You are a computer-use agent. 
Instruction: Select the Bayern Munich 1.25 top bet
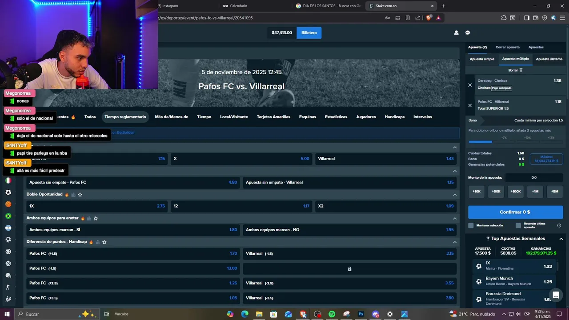point(515,281)
